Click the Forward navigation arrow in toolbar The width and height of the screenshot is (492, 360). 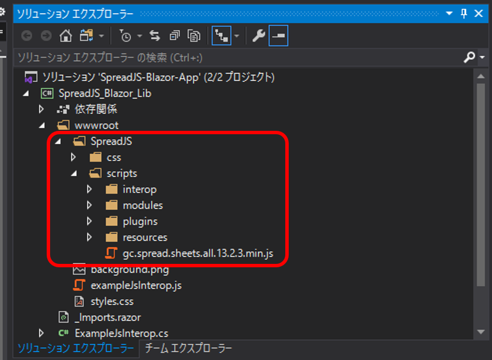pos(46,36)
